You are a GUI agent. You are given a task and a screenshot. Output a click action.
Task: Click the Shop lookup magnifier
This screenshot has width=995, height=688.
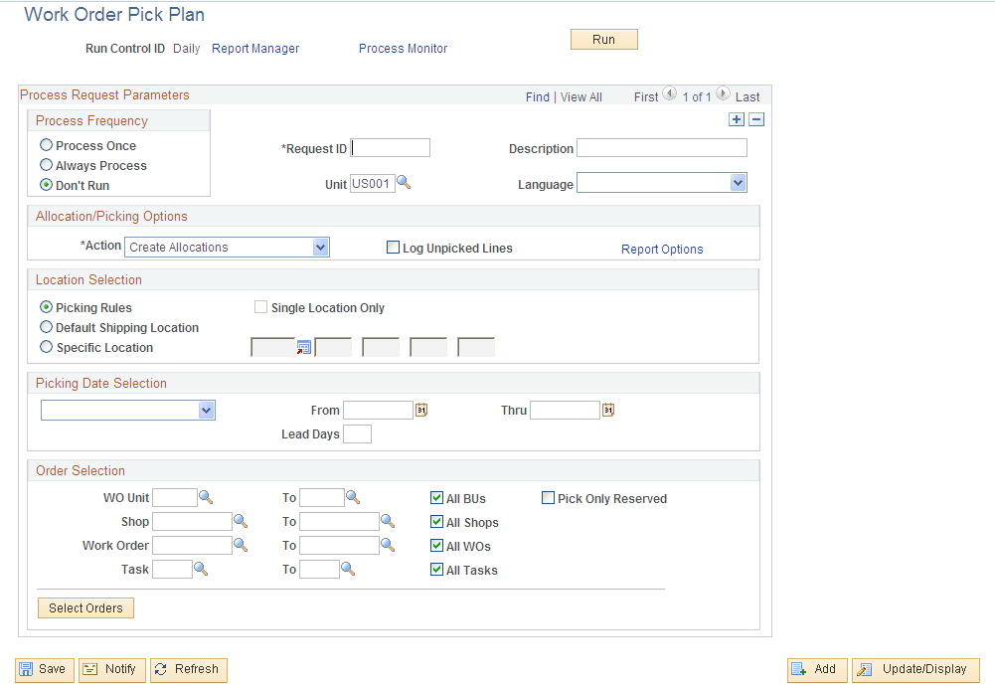[x=240, y=521]
